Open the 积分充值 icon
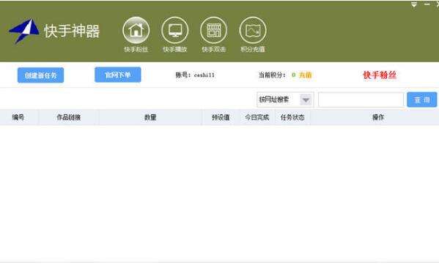Screen dimensions: 439x264 click(253, 30)
